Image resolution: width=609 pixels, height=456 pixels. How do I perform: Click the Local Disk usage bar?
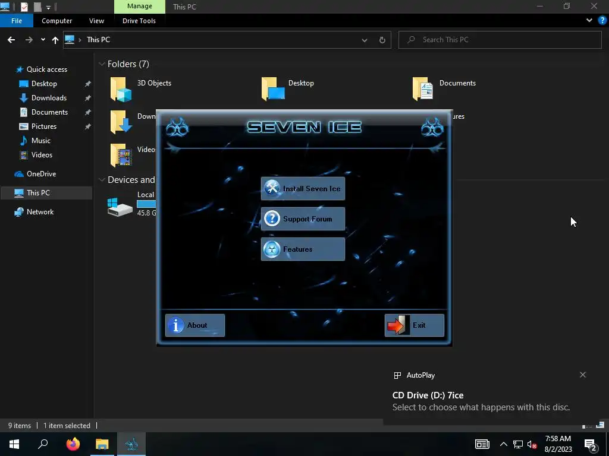point(146,204)
